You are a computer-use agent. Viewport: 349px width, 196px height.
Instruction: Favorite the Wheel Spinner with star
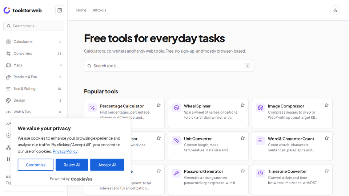pos(242,105)
